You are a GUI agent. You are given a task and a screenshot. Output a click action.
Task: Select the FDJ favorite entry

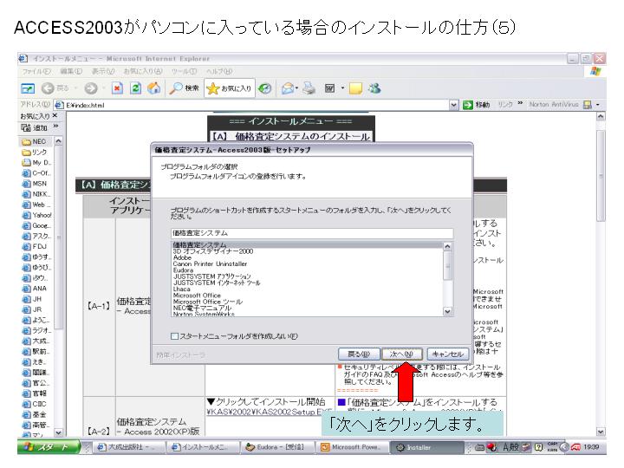click(35, 246)
